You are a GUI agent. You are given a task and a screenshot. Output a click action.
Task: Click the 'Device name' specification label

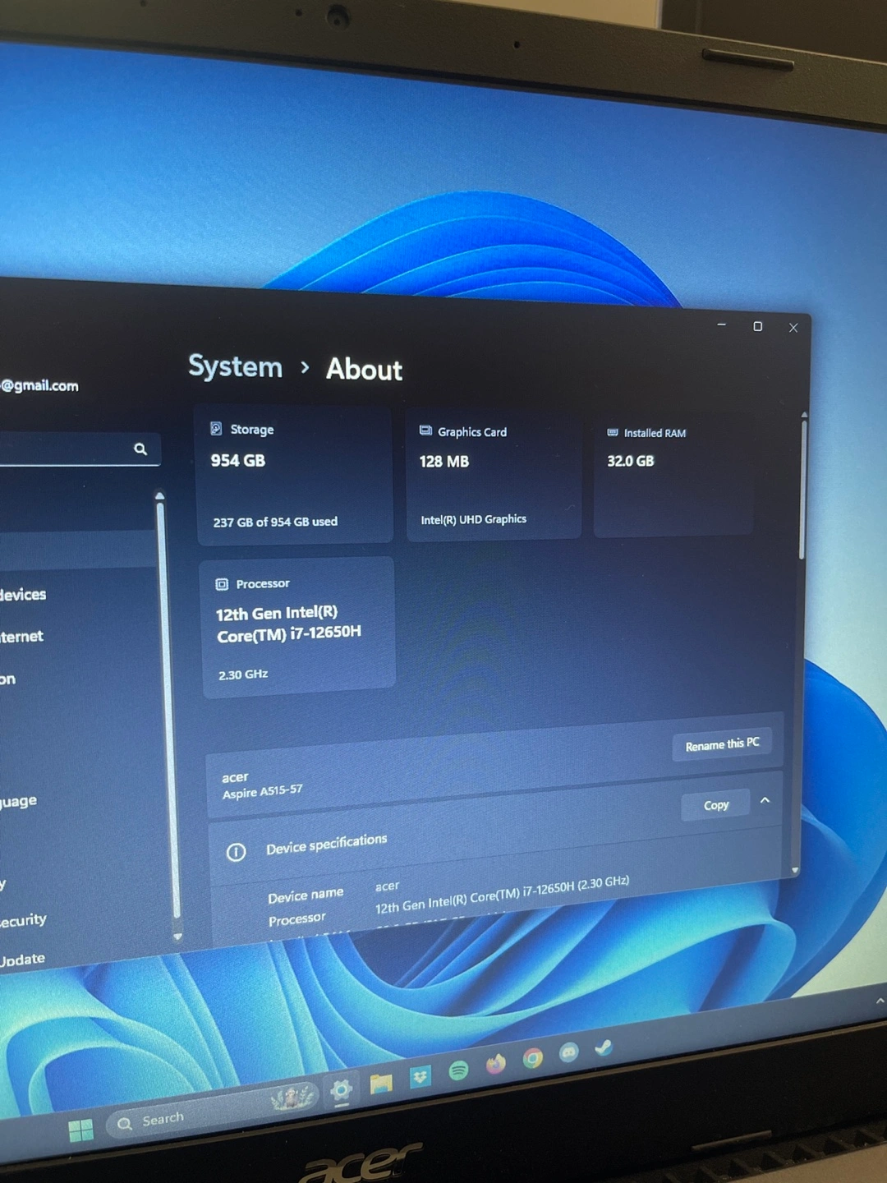click(x=306, y=895)
